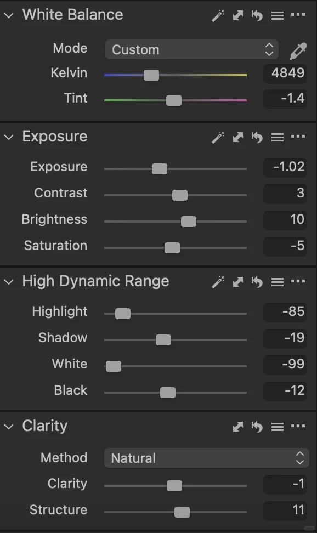The image size is (317, 533).
Task: Open White Balance presets list icon
Action: pyautogui.click(x=278, y=16)
